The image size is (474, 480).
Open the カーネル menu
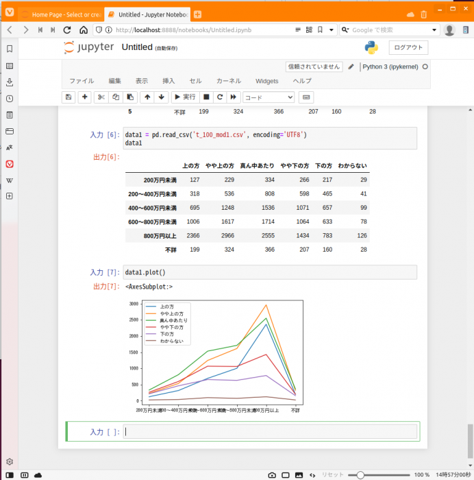point(228,81)
